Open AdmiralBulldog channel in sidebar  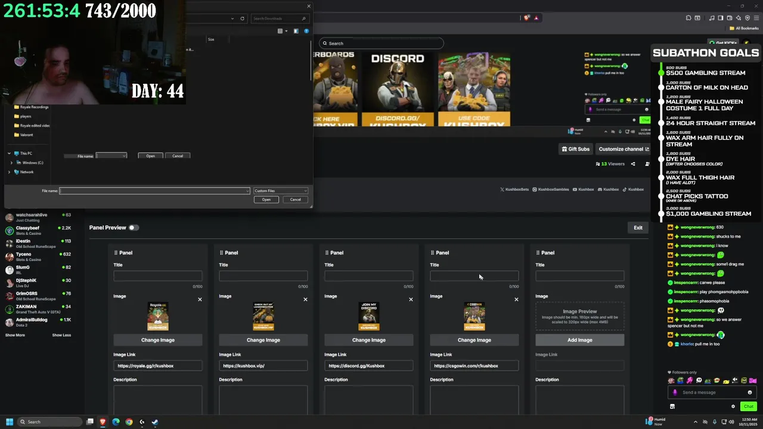coord(38,322)
